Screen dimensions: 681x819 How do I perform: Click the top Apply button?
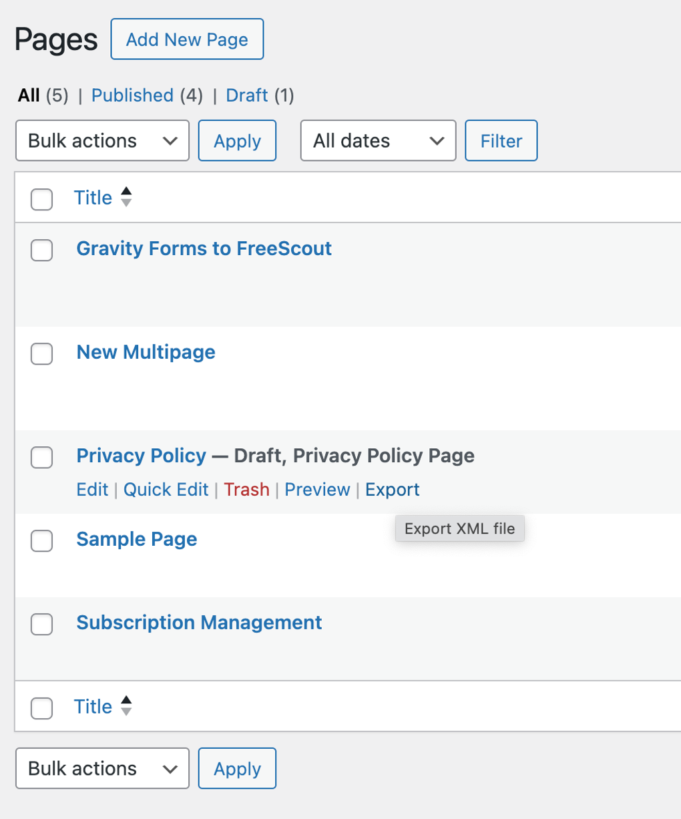(237, 140)
